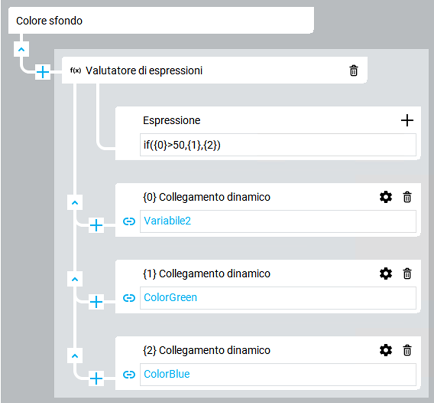The image size is (434, 403).
Task: Delete the {0} Collegamento dinamico entry
Action: [407, 197]
